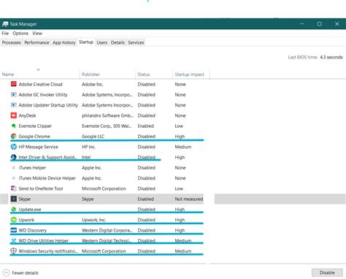The image size is (346, 279).
Task: Select the Google Chrome name text
Action: point(34,137)
